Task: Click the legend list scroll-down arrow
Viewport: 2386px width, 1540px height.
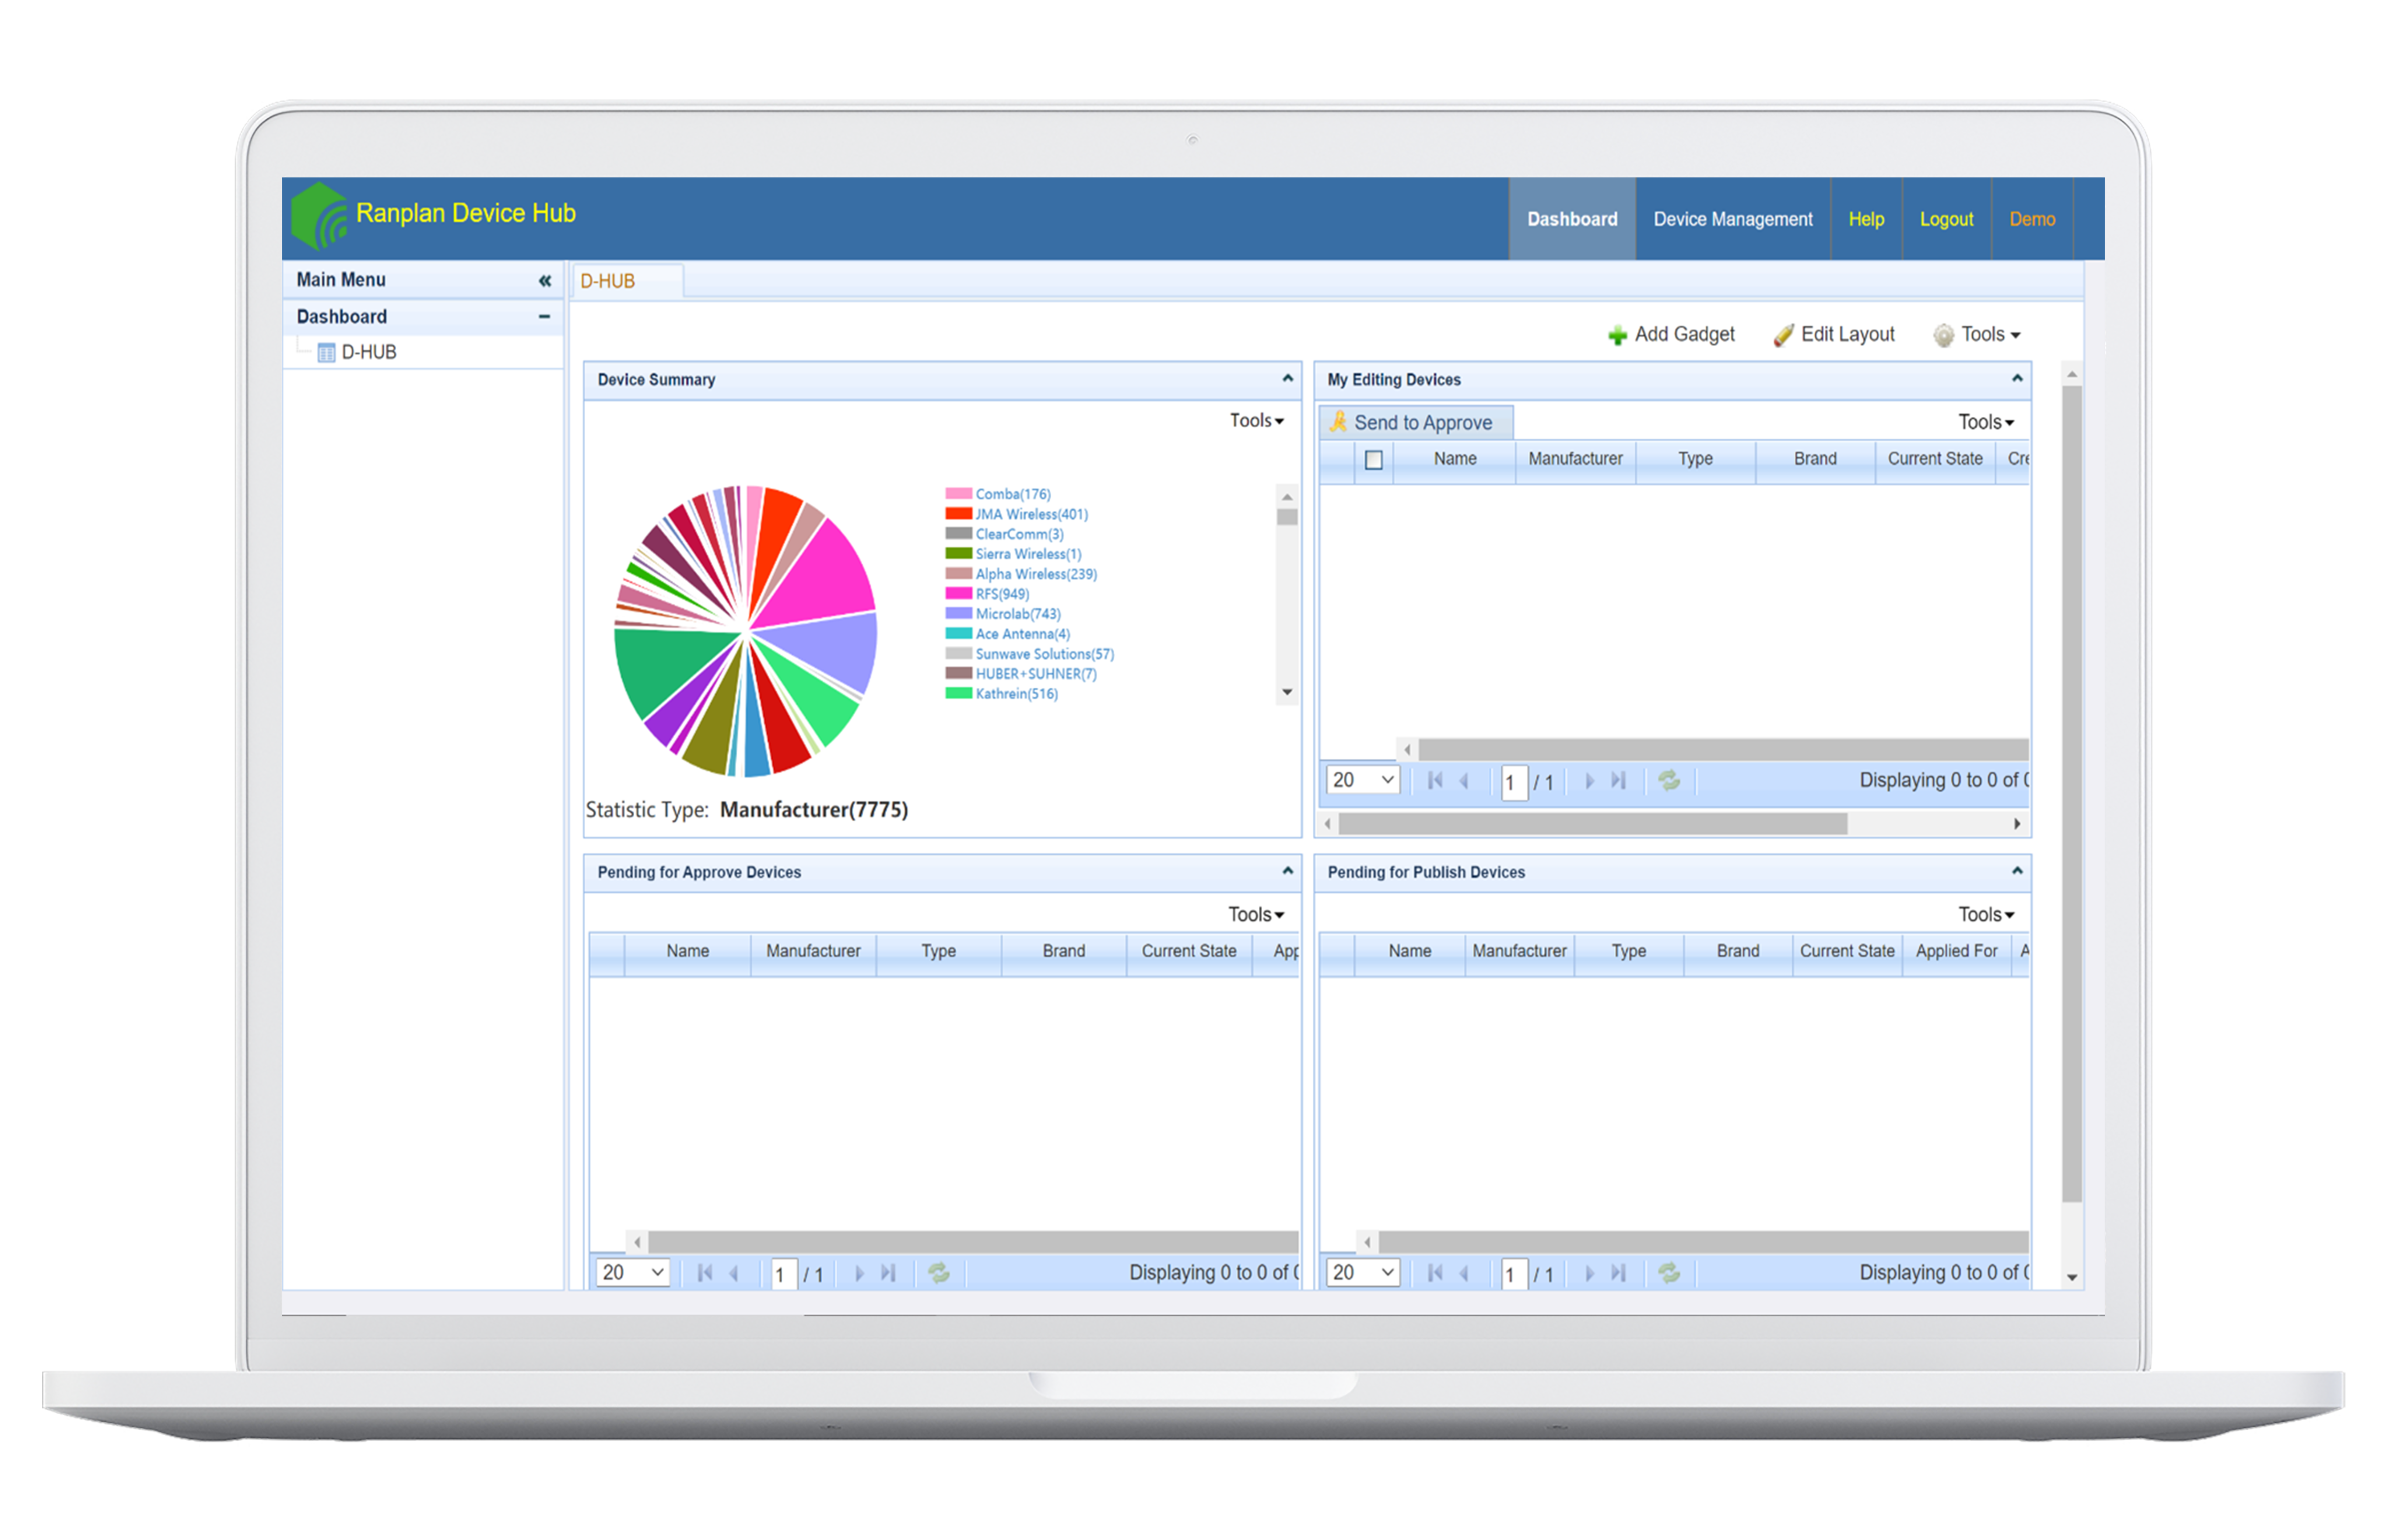Action: coord(1287,693)
